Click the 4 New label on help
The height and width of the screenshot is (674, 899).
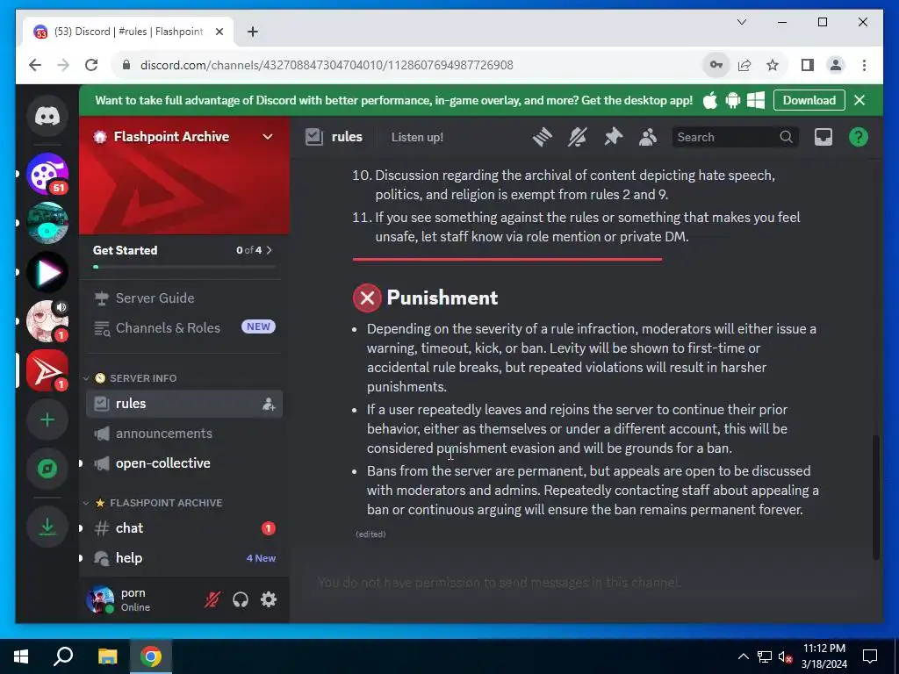(x=261, y=558)
